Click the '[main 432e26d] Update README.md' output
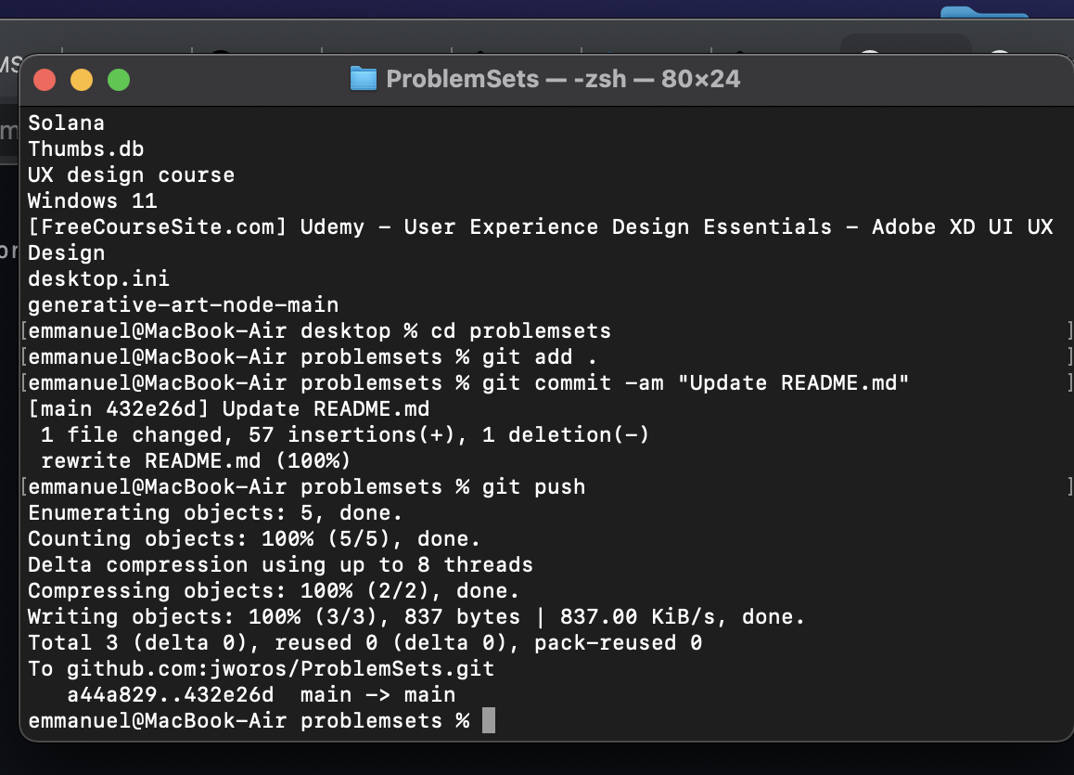Image resolution: width=1074 pixels, height=775 pixels. (x=229, y=409)
